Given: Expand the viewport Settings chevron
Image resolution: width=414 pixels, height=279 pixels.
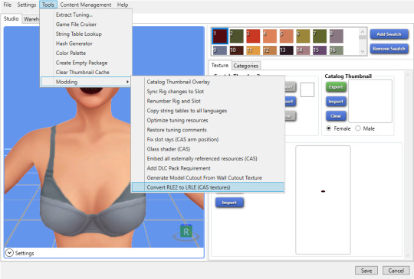Looking at the screenshot, I should tap(9, 253).
